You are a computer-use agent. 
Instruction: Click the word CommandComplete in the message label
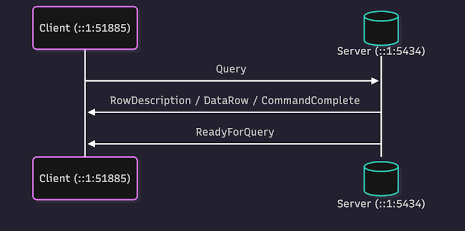pyautogui.click(x=310, y=100)
